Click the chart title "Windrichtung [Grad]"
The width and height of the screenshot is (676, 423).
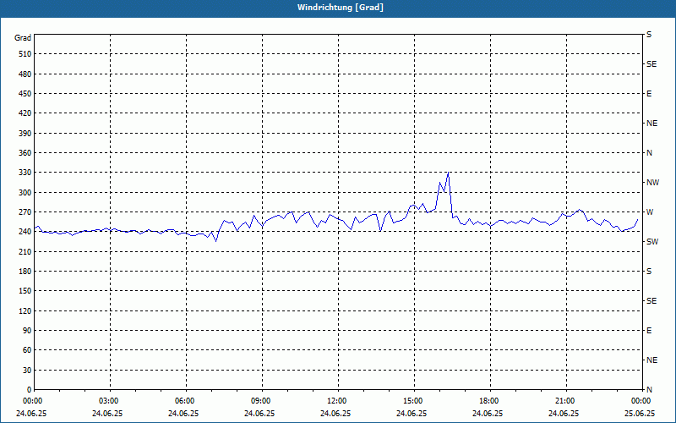[341, 8]
